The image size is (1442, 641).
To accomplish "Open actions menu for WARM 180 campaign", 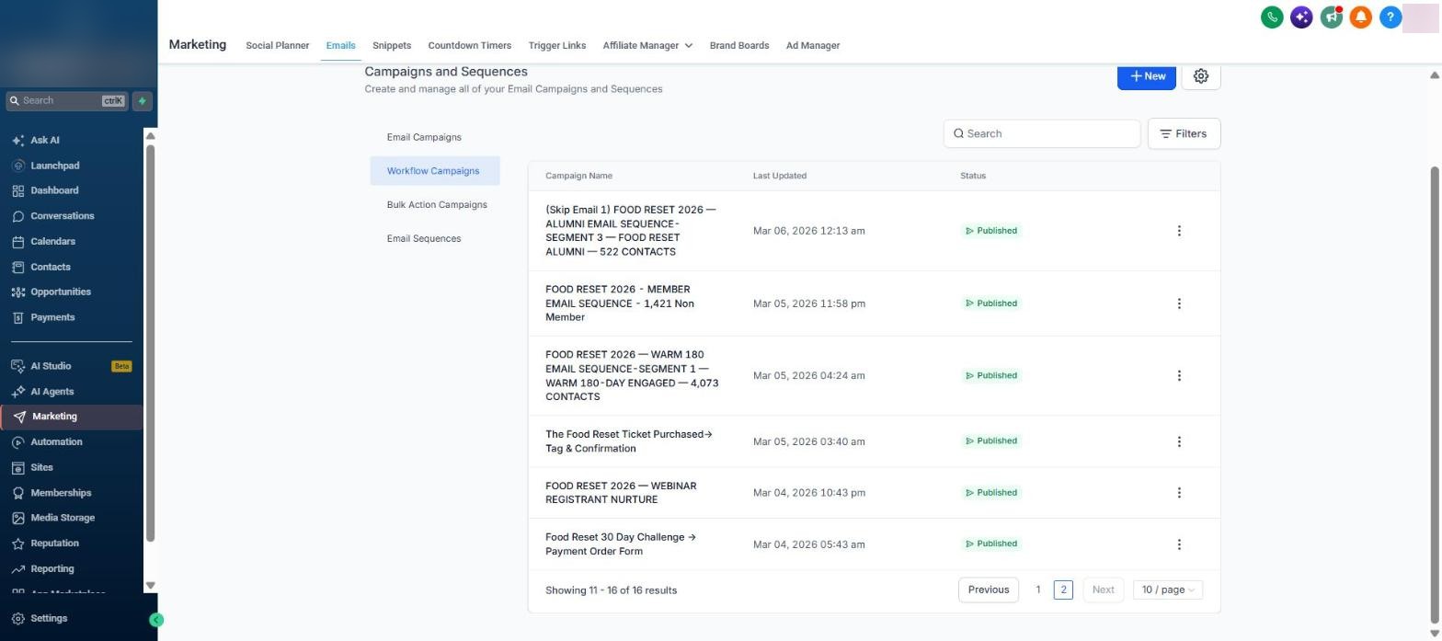I will click(x=1179, y=375).
